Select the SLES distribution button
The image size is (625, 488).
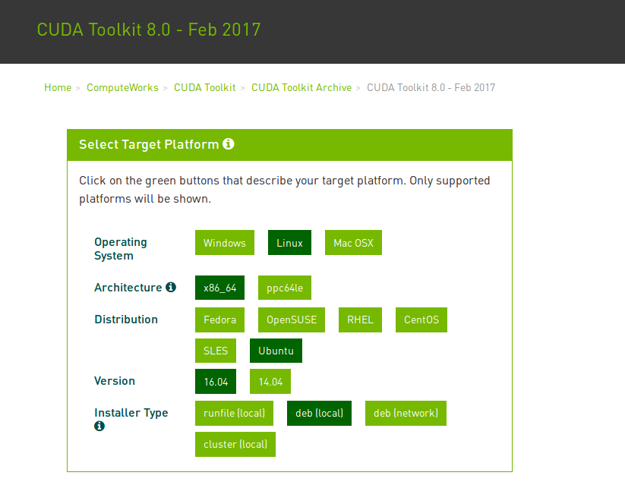216,351
